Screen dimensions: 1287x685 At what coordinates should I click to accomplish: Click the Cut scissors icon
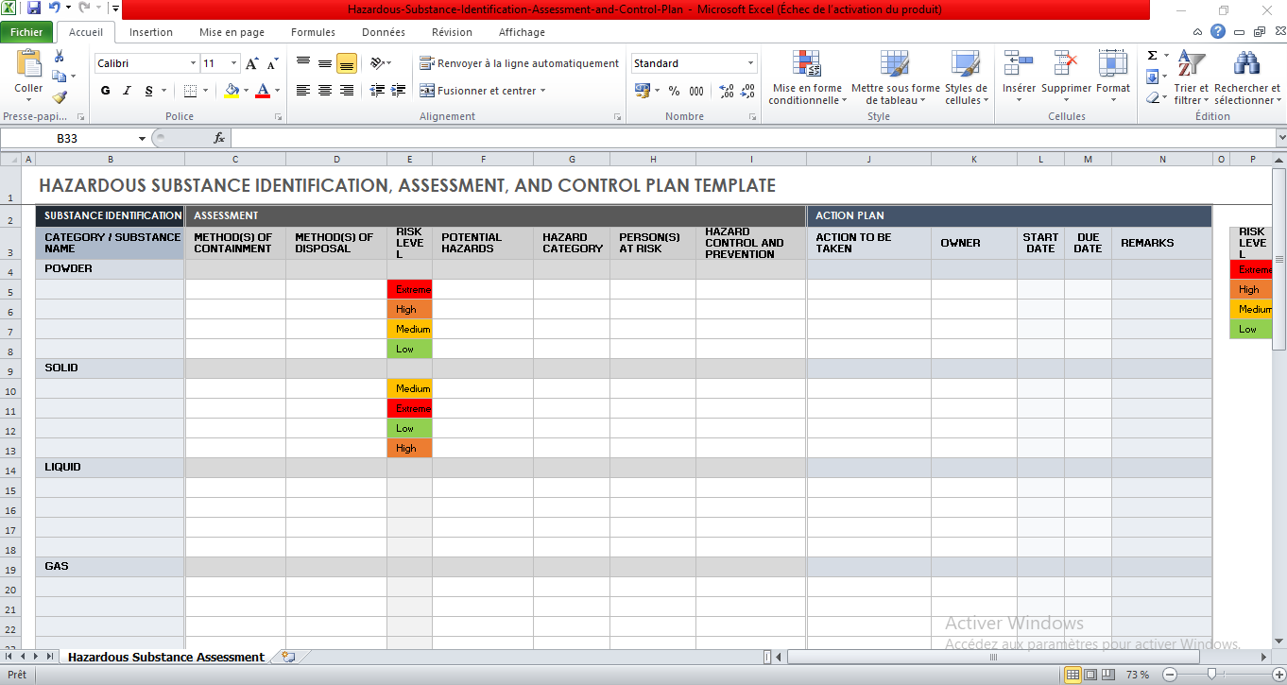tap(60, 57)
